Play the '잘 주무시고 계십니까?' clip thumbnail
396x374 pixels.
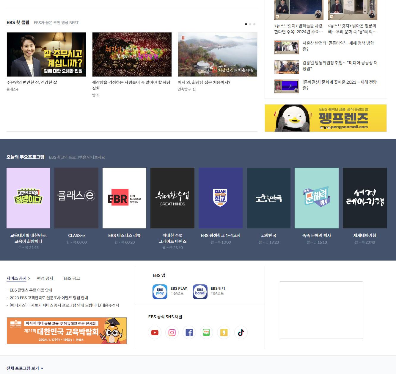(46, 54)
